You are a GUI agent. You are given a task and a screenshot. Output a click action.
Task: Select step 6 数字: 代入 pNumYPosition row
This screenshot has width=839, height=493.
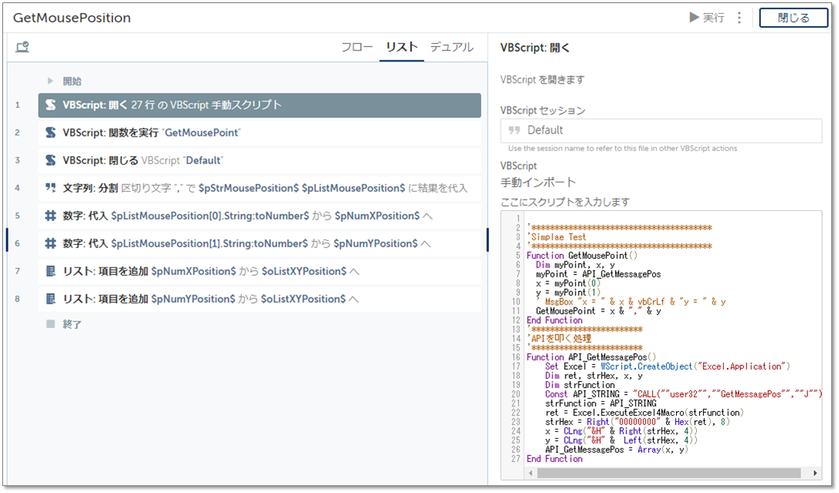[260, 243]
